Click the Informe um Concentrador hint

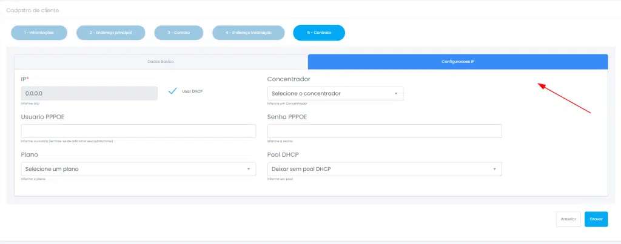287,104
